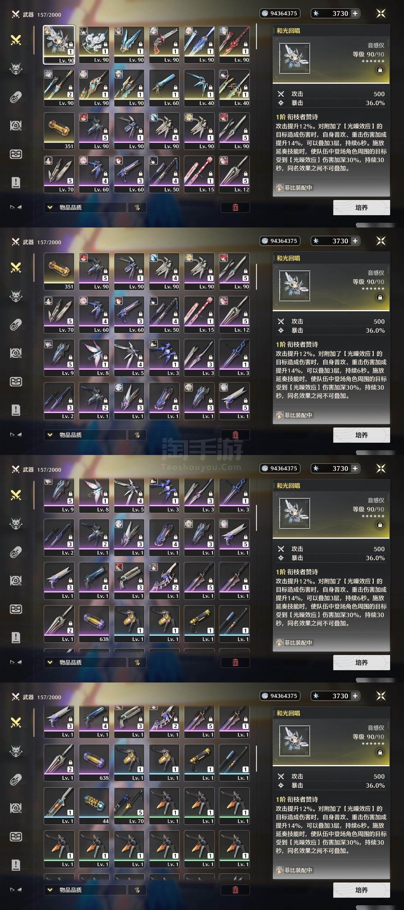Toggle the weapon lock icon in bottom screenshot details
This screenshot has height=910, width=404.
tap(380, 752)
